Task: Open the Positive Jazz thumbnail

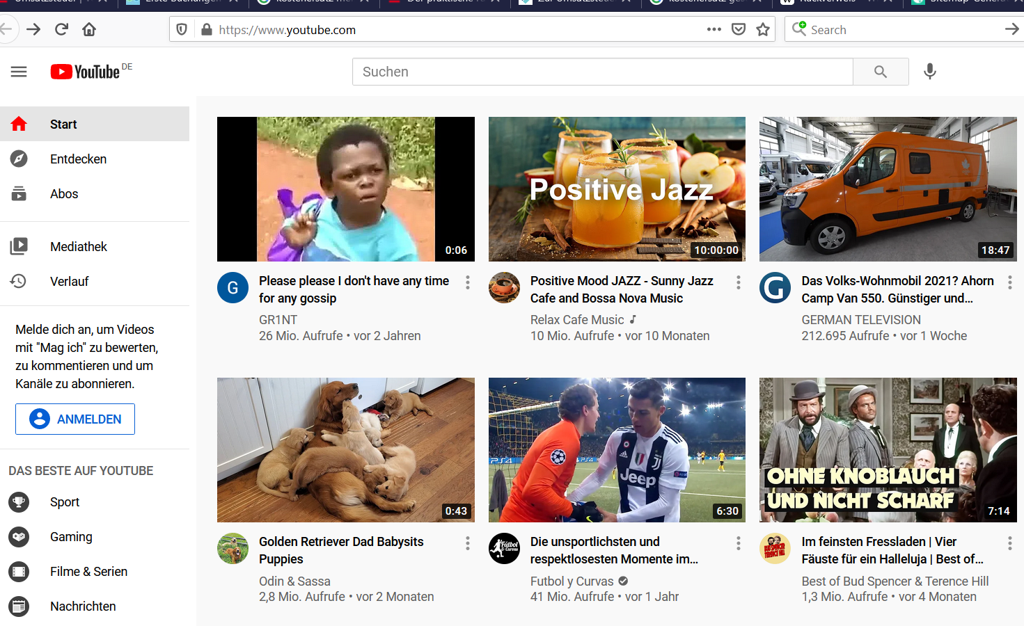Action: (x=617, y=189)
